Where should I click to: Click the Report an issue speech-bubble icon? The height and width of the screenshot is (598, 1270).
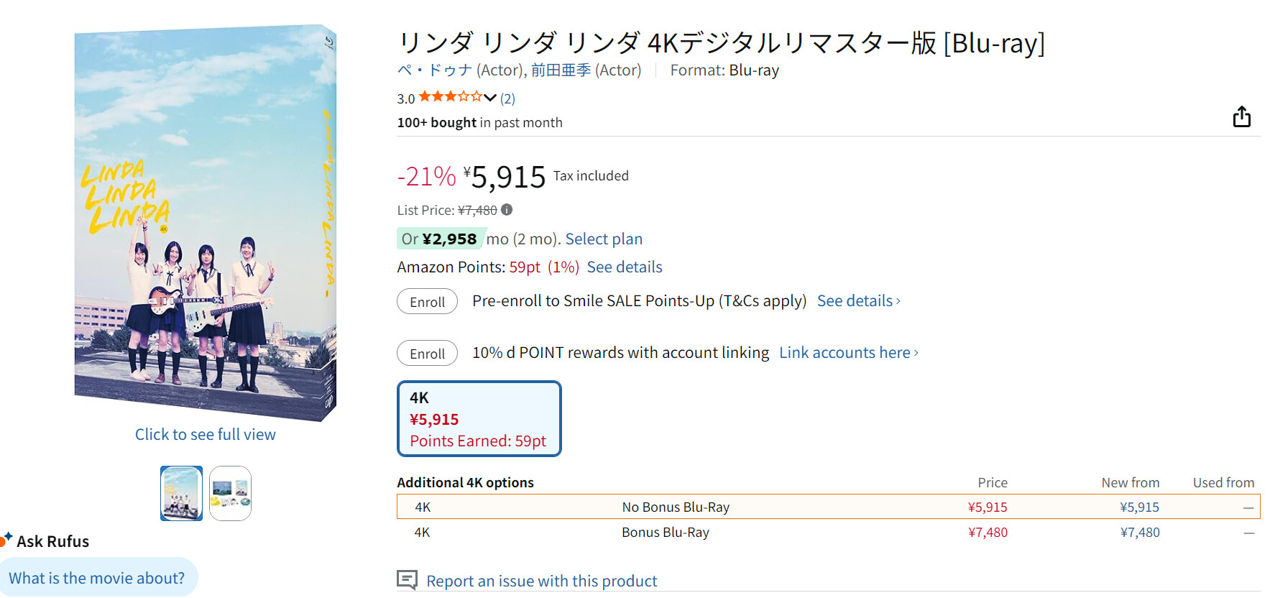tap(407, 579)
